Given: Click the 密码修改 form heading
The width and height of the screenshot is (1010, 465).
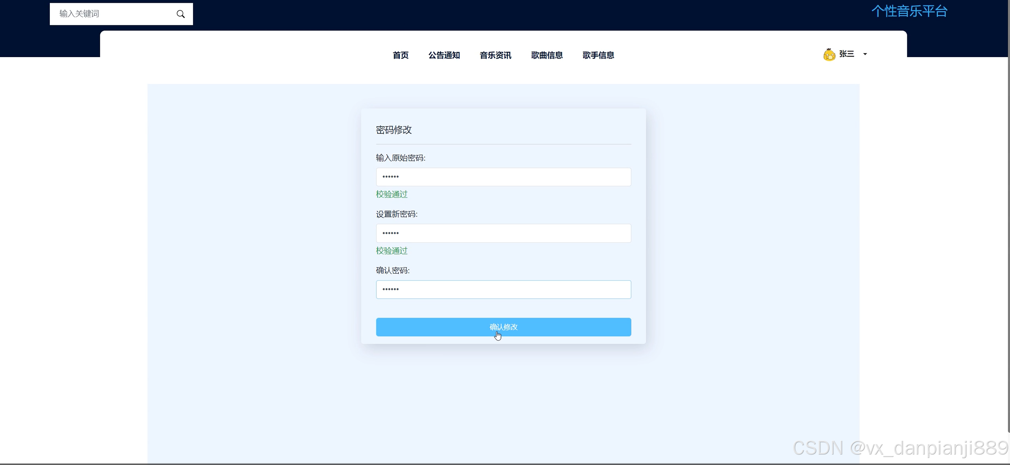Looking at the screenshot, I should [x=394, y=130].
